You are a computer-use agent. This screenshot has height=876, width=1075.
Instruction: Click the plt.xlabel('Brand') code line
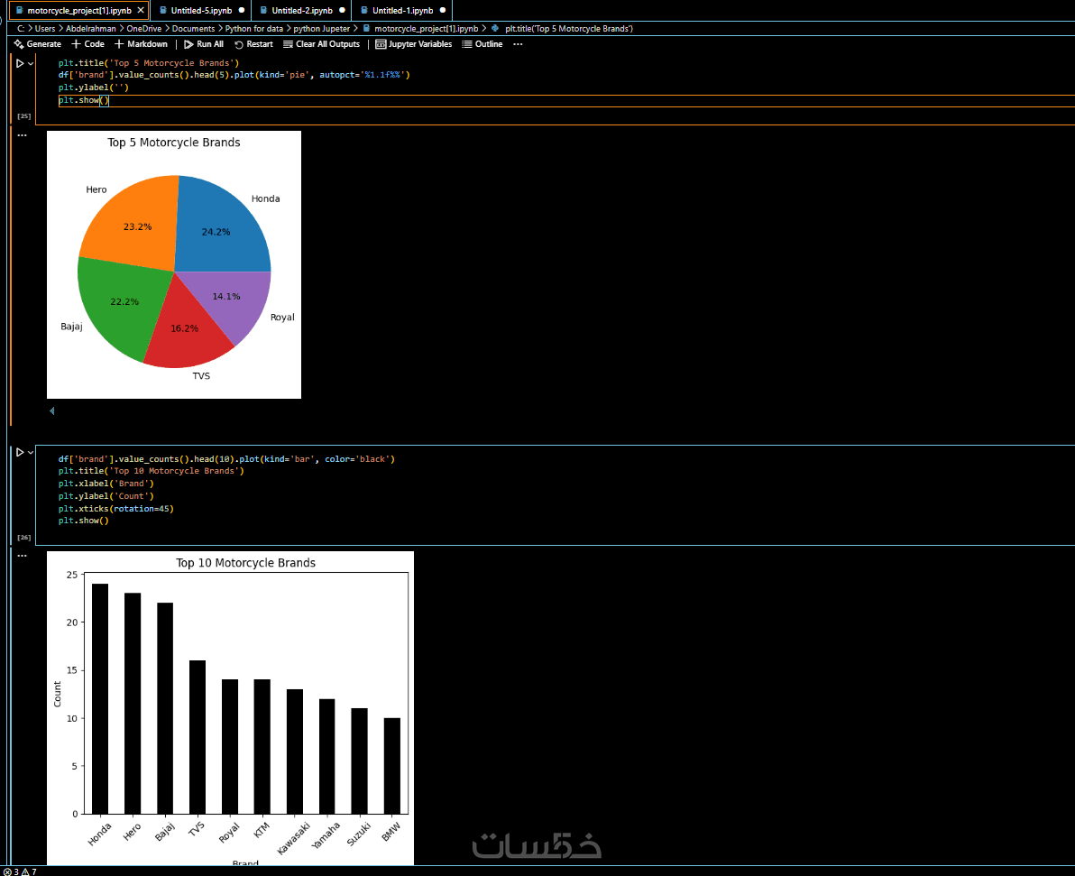coord(106,484)
